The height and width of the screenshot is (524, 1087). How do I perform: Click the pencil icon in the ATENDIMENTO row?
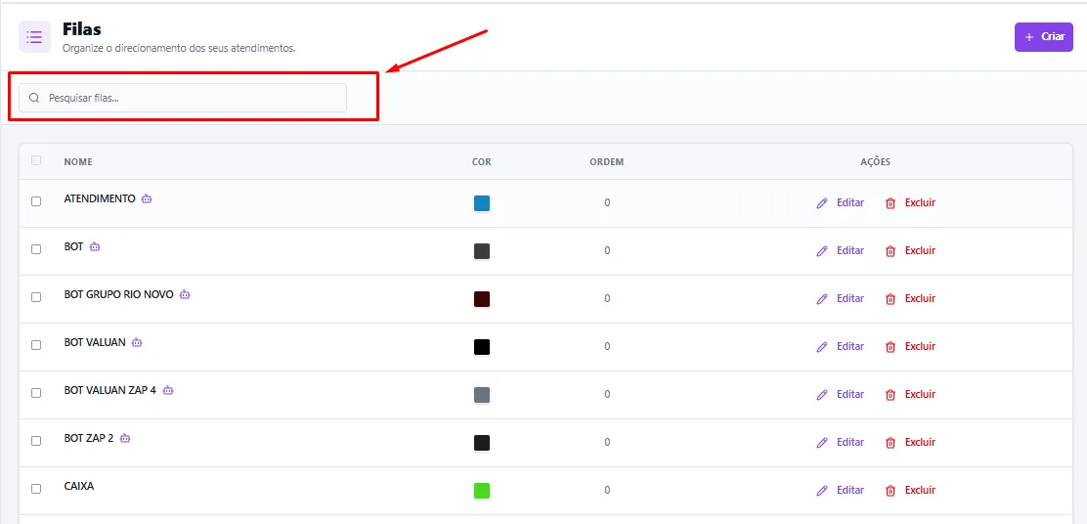tap(822, 203)
